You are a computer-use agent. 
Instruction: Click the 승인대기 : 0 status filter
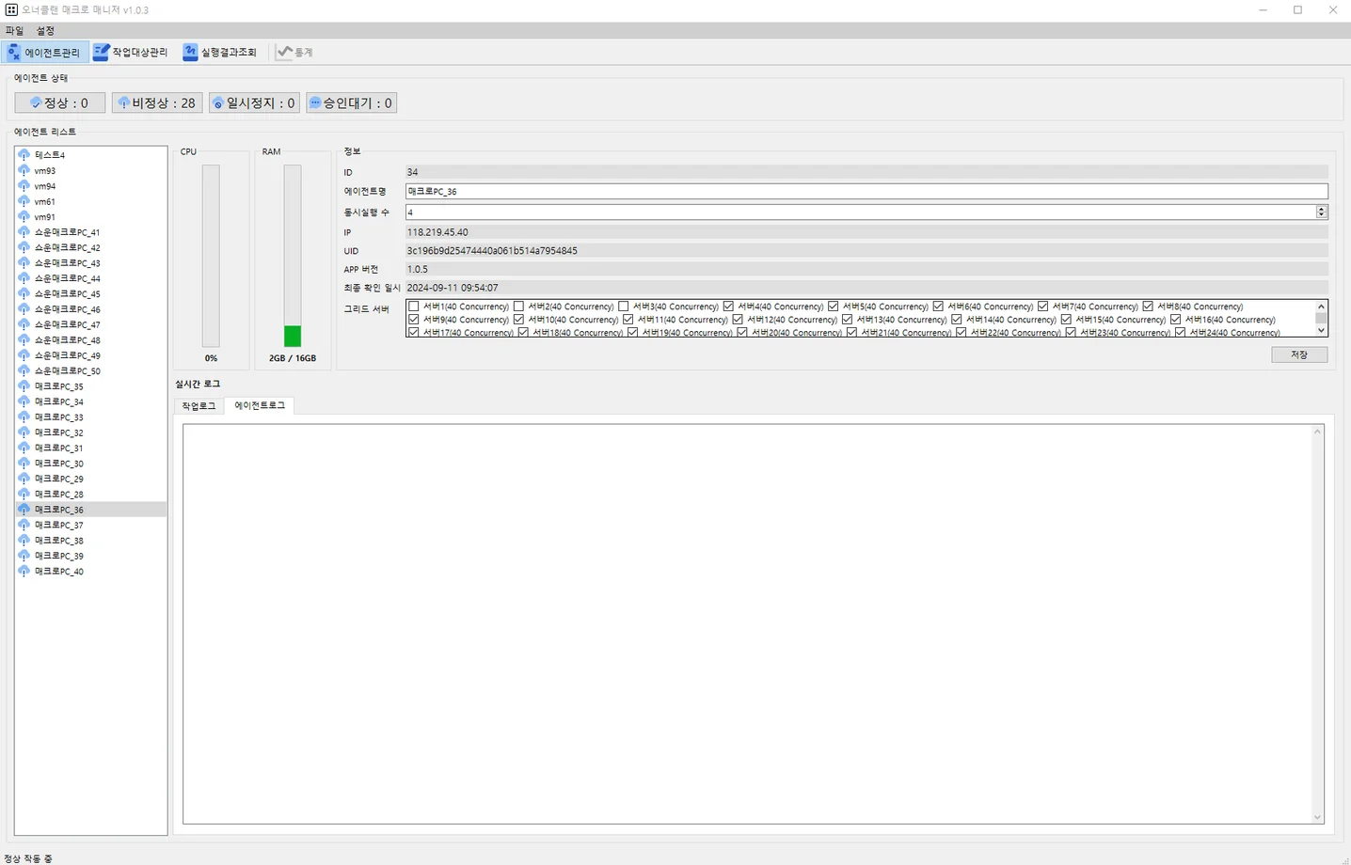click(x=351, y=103)
